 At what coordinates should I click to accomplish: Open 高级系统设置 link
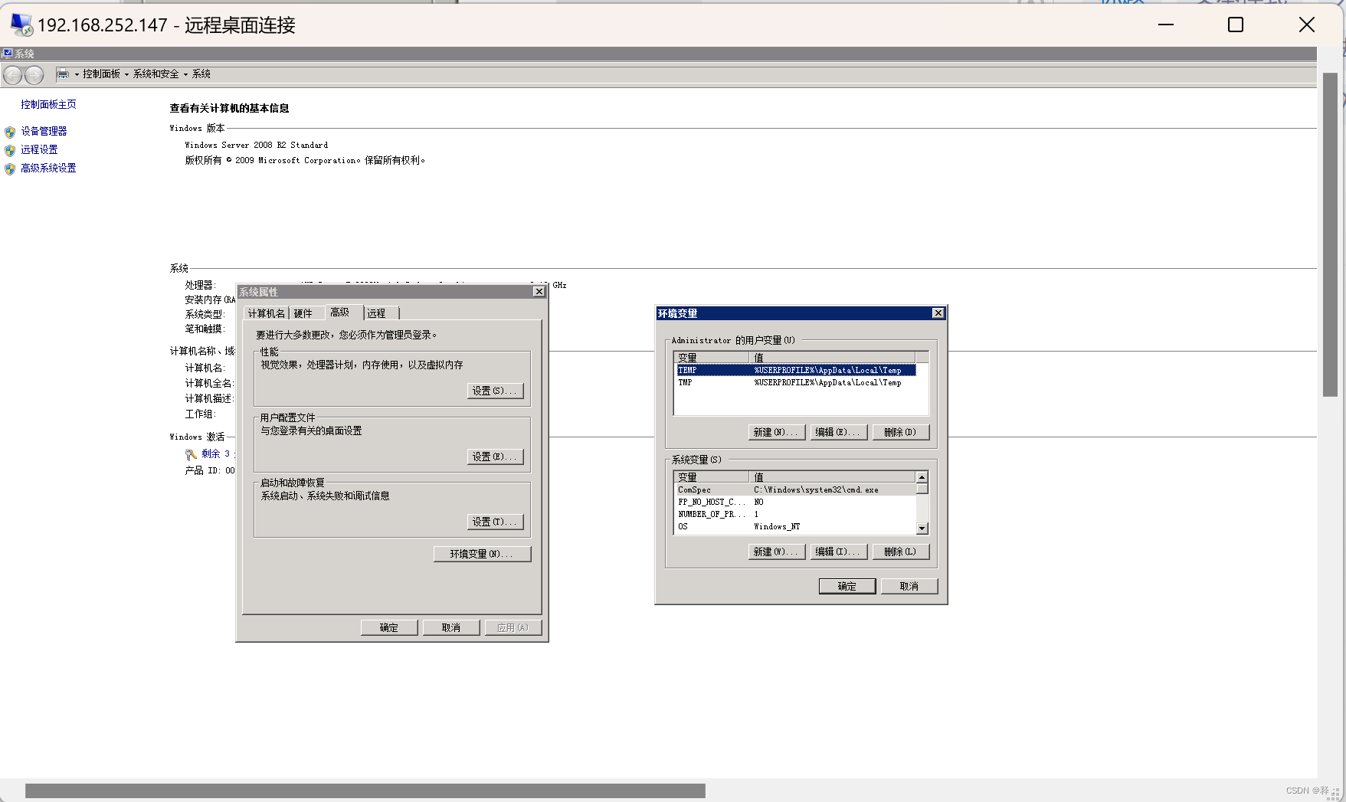48,169
